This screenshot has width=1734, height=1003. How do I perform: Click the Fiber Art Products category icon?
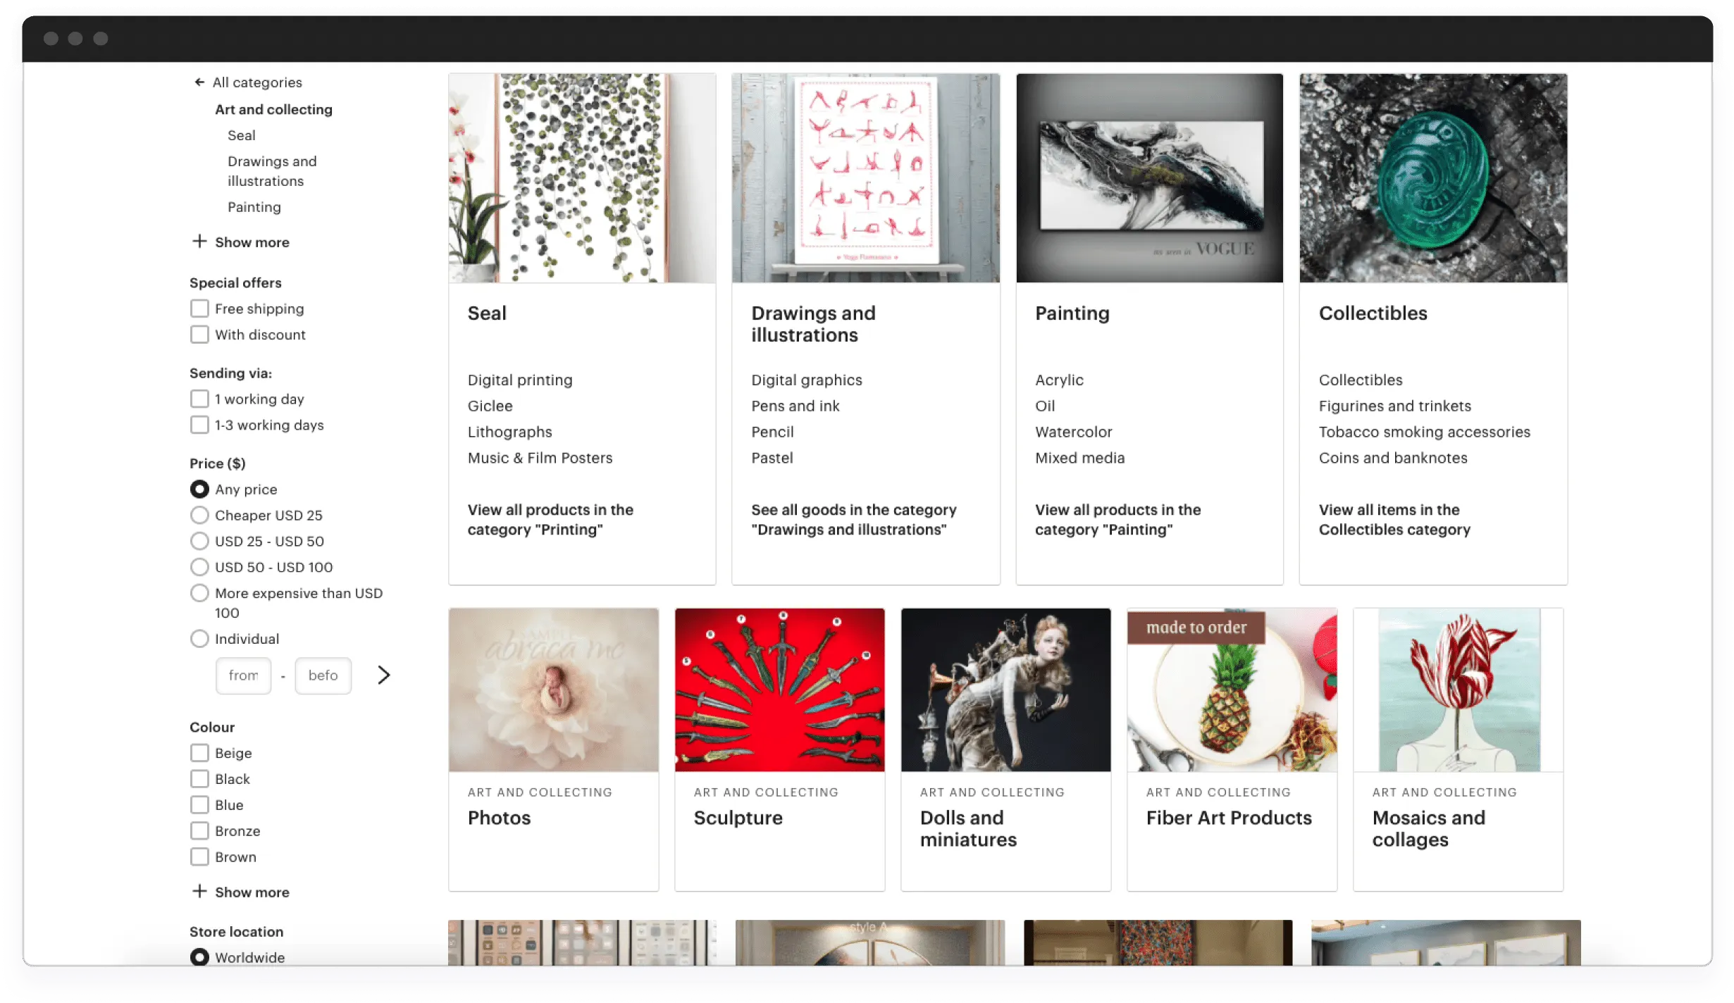coord(1231,690)
